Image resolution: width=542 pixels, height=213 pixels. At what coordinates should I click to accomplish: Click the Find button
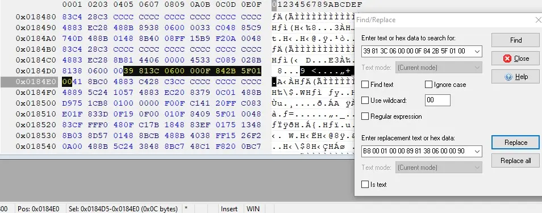(515, 40)
